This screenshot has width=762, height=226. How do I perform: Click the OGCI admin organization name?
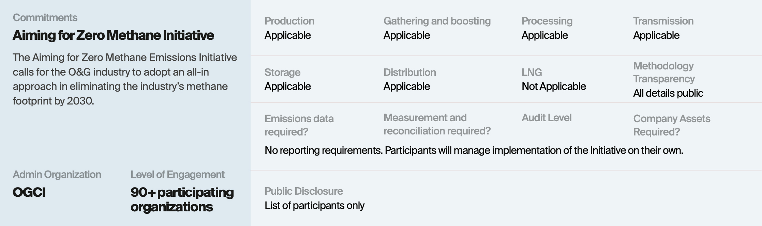[x=29, y=192]
